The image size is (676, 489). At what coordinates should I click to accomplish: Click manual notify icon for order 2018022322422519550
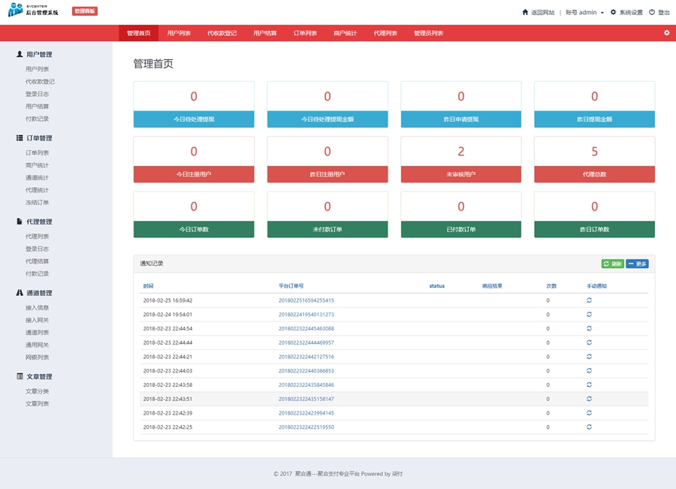click(589, 427)
